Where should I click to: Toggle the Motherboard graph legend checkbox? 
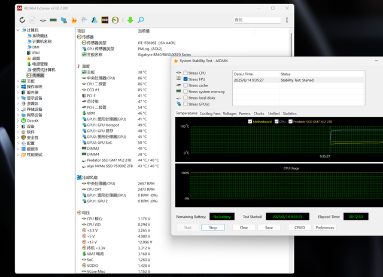250,122
